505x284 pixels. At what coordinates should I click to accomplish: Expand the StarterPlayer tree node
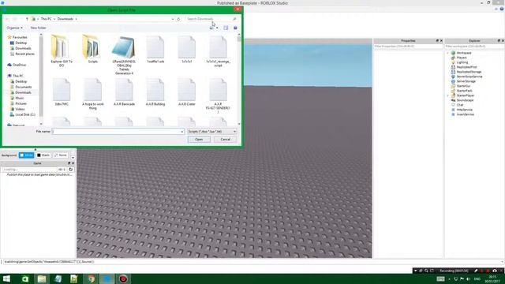coord(448,95)
